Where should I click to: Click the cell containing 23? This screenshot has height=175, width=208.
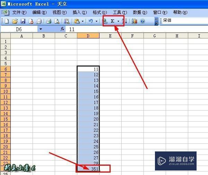(88, 135)
